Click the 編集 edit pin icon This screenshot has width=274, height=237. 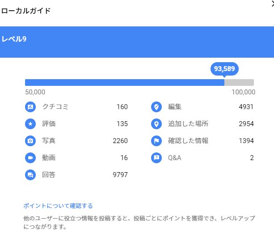tap(156, 107)
